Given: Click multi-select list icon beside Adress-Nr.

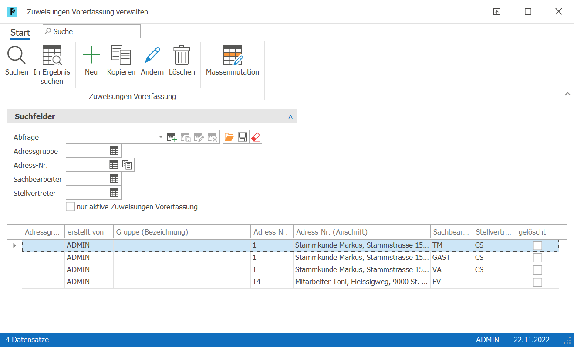Looking at the screenshot, I should click(127, 165).
